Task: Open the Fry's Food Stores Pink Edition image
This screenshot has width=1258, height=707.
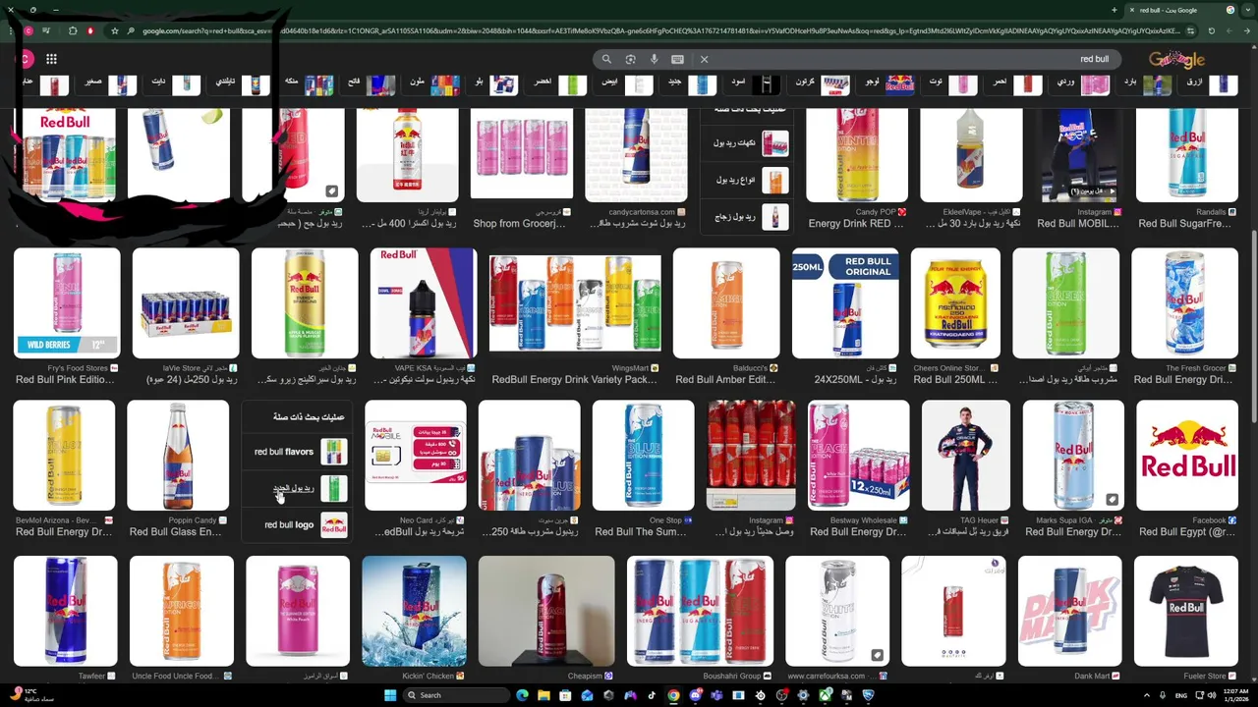Action: tap(67, 303)
